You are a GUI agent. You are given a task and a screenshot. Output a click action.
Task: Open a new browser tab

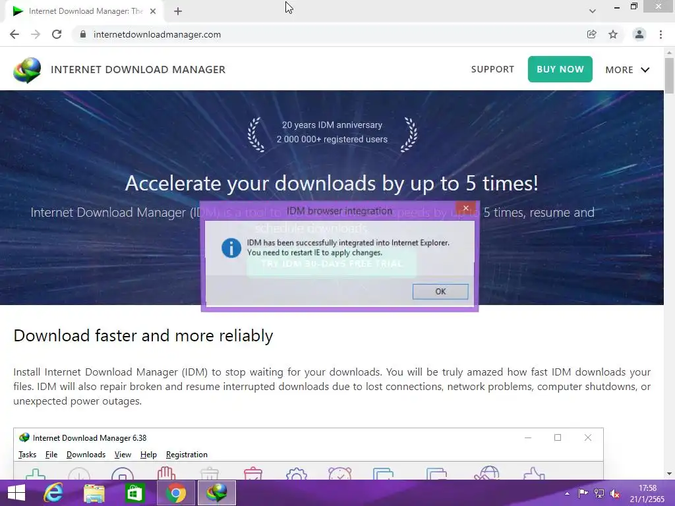tap(178, 12)
